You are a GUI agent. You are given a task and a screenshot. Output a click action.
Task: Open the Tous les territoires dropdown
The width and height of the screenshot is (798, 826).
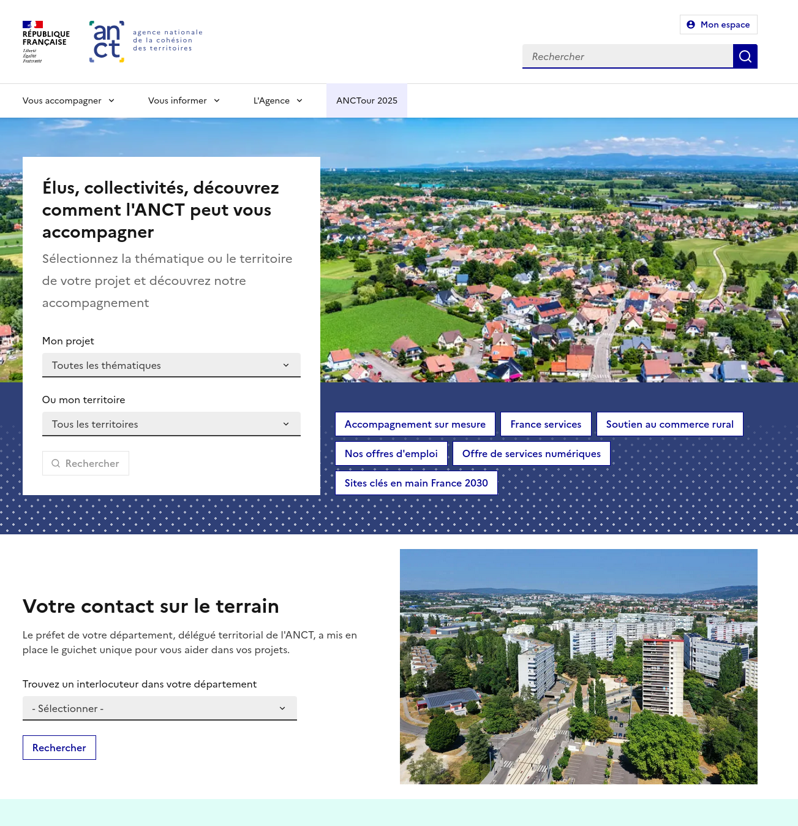click(171, 424)
